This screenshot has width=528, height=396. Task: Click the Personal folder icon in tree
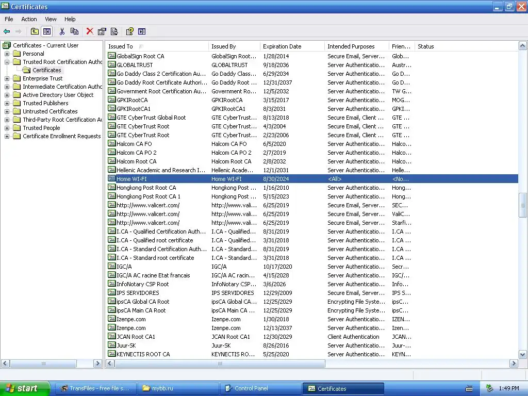click(x=17, y=54)
